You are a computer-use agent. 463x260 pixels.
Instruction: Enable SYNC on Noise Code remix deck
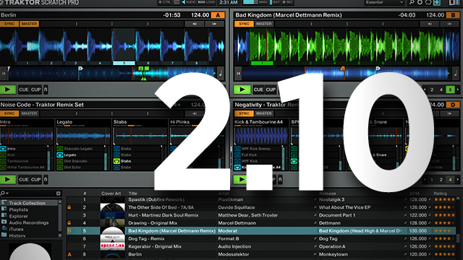click(x=9, y=113)
